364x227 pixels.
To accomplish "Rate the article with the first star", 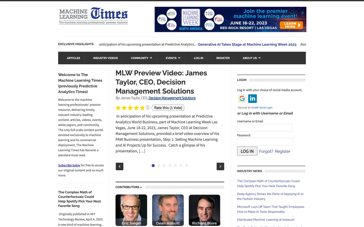I will [118, 108].
